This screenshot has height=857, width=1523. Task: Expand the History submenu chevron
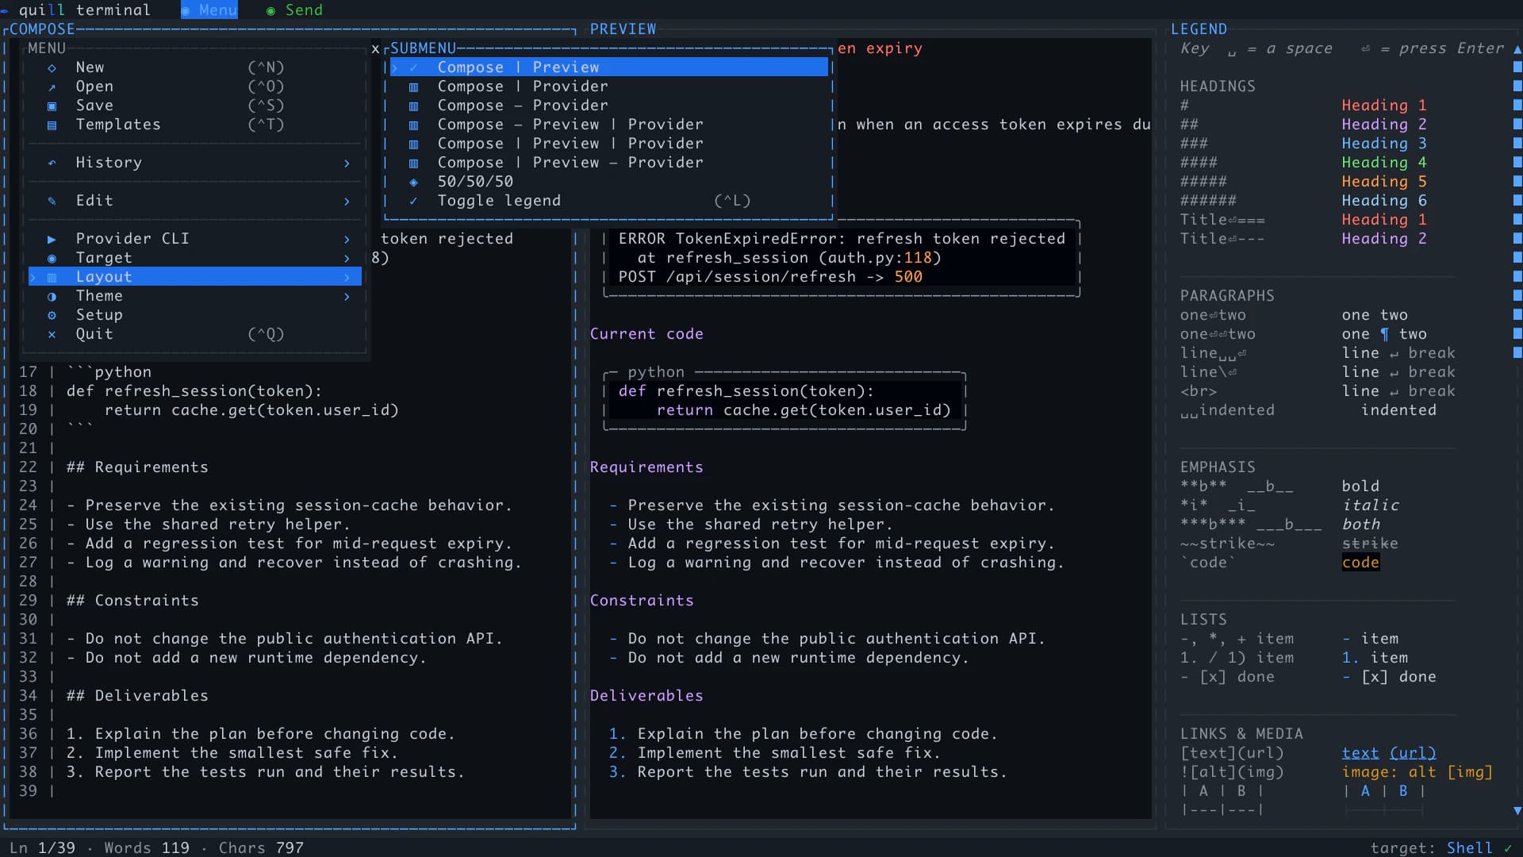point(347,163)
